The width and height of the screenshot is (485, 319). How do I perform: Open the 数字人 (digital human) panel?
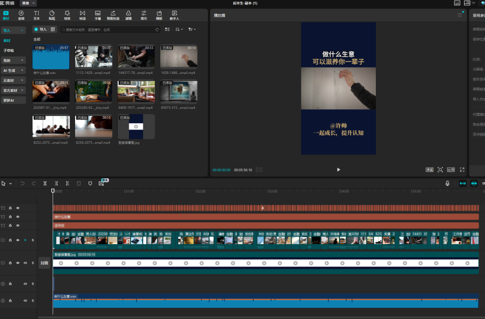174,15
